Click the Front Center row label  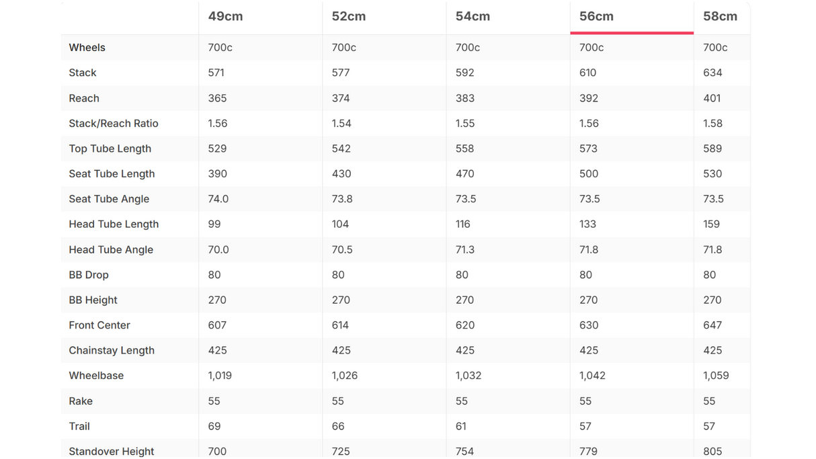tap(99, 325)
